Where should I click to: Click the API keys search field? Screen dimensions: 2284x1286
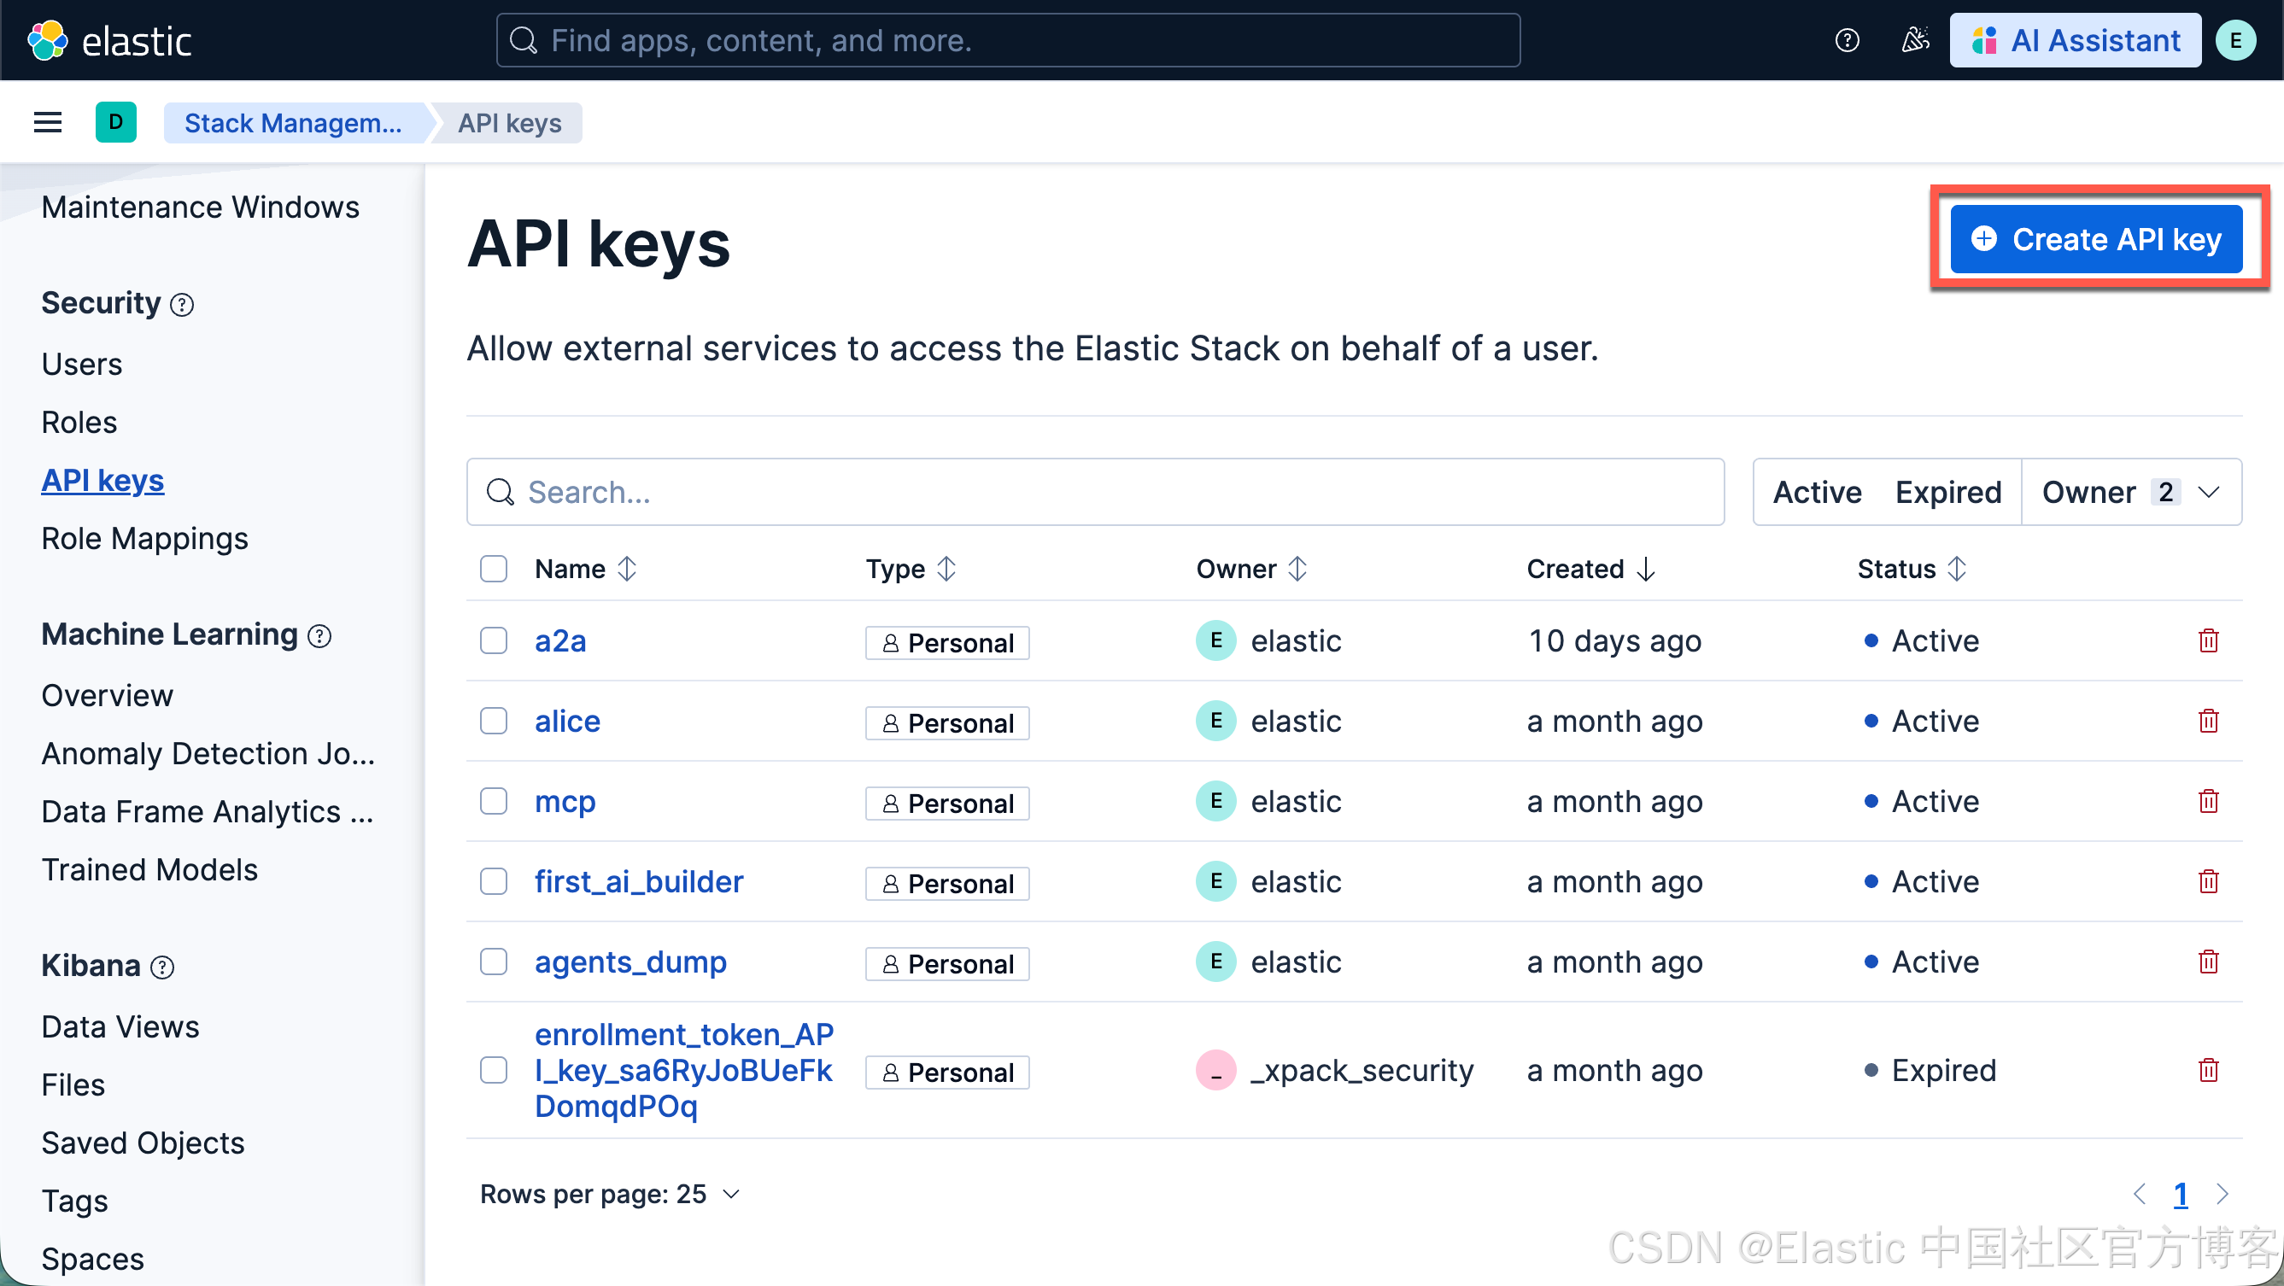[x=1095, y=492]
